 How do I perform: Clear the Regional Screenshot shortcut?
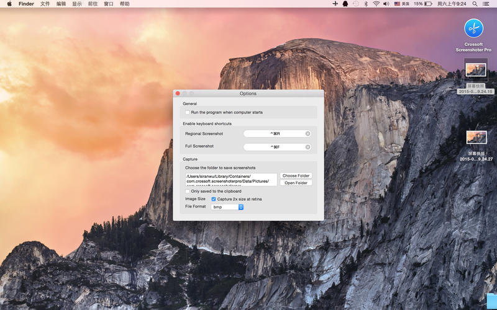coord(308,134)
